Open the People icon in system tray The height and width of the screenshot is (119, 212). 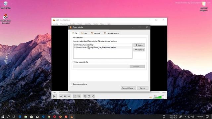click(181, 117)
